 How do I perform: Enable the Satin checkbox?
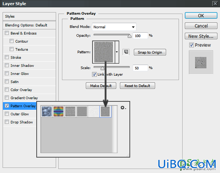[x=7, y=82]
